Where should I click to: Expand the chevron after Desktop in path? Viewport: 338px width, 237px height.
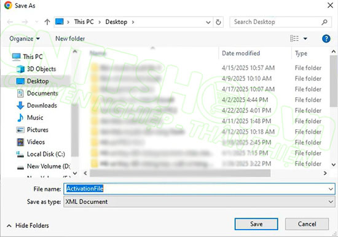133,22
